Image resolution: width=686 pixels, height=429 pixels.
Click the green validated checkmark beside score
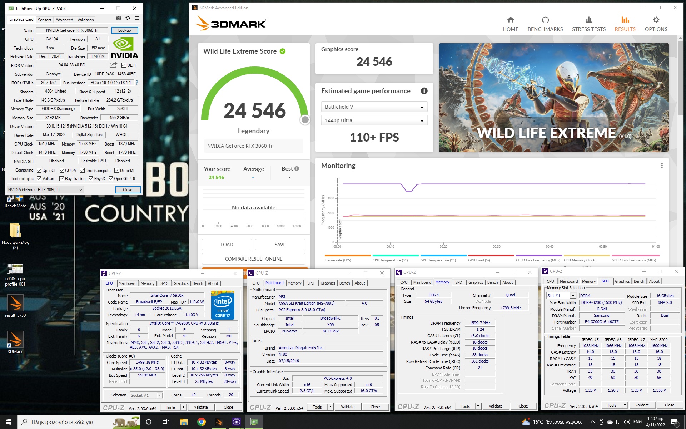[283, 51]
